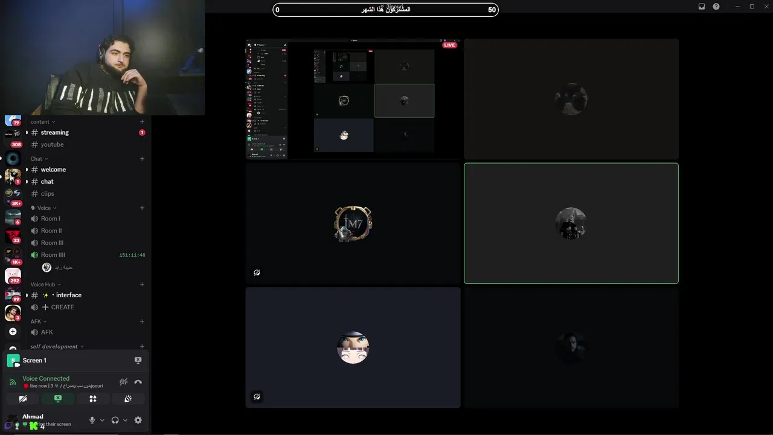Open the streaming text channel
Screen dimensions: 773x435
(88, 132)
